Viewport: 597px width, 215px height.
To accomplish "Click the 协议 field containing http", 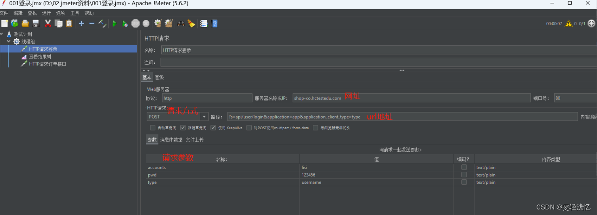I will [x=207, y=98].
